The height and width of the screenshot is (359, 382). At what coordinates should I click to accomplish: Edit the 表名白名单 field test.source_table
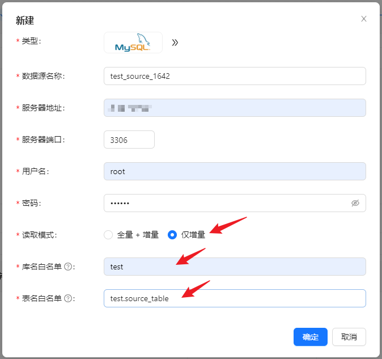tap(235, 298)
